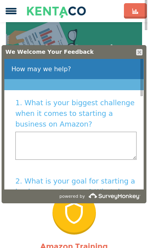The image size is (148, 248).
Task: Click the eyeglasses in the hero banner
Action: pyautogui.click(x=73, y=37)
